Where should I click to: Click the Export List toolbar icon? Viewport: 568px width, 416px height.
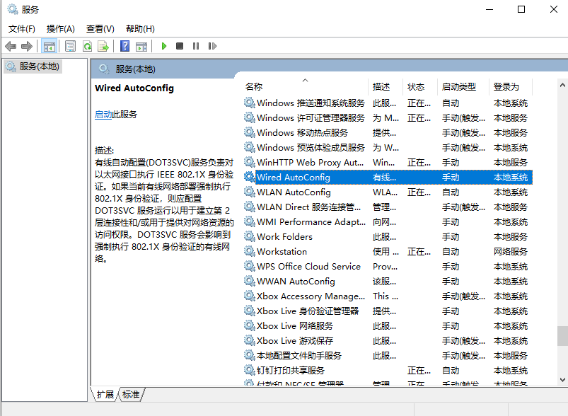point(103,46)
